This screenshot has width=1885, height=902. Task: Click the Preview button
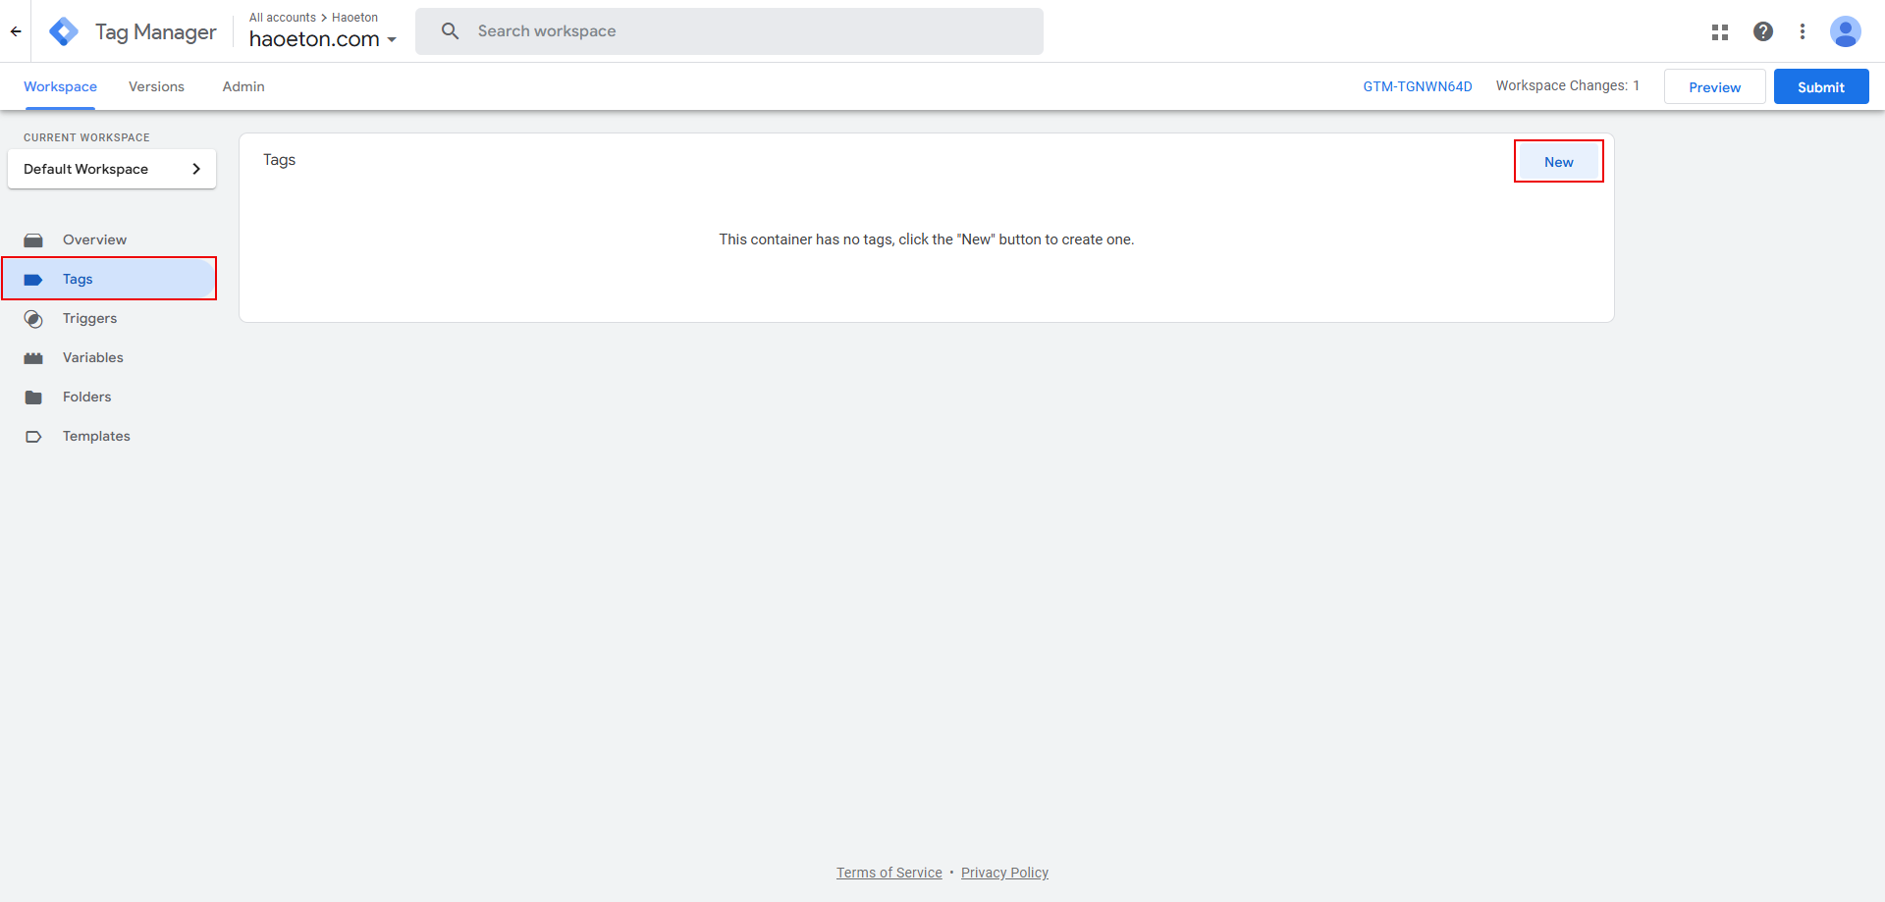click(x=1714, y=86)
